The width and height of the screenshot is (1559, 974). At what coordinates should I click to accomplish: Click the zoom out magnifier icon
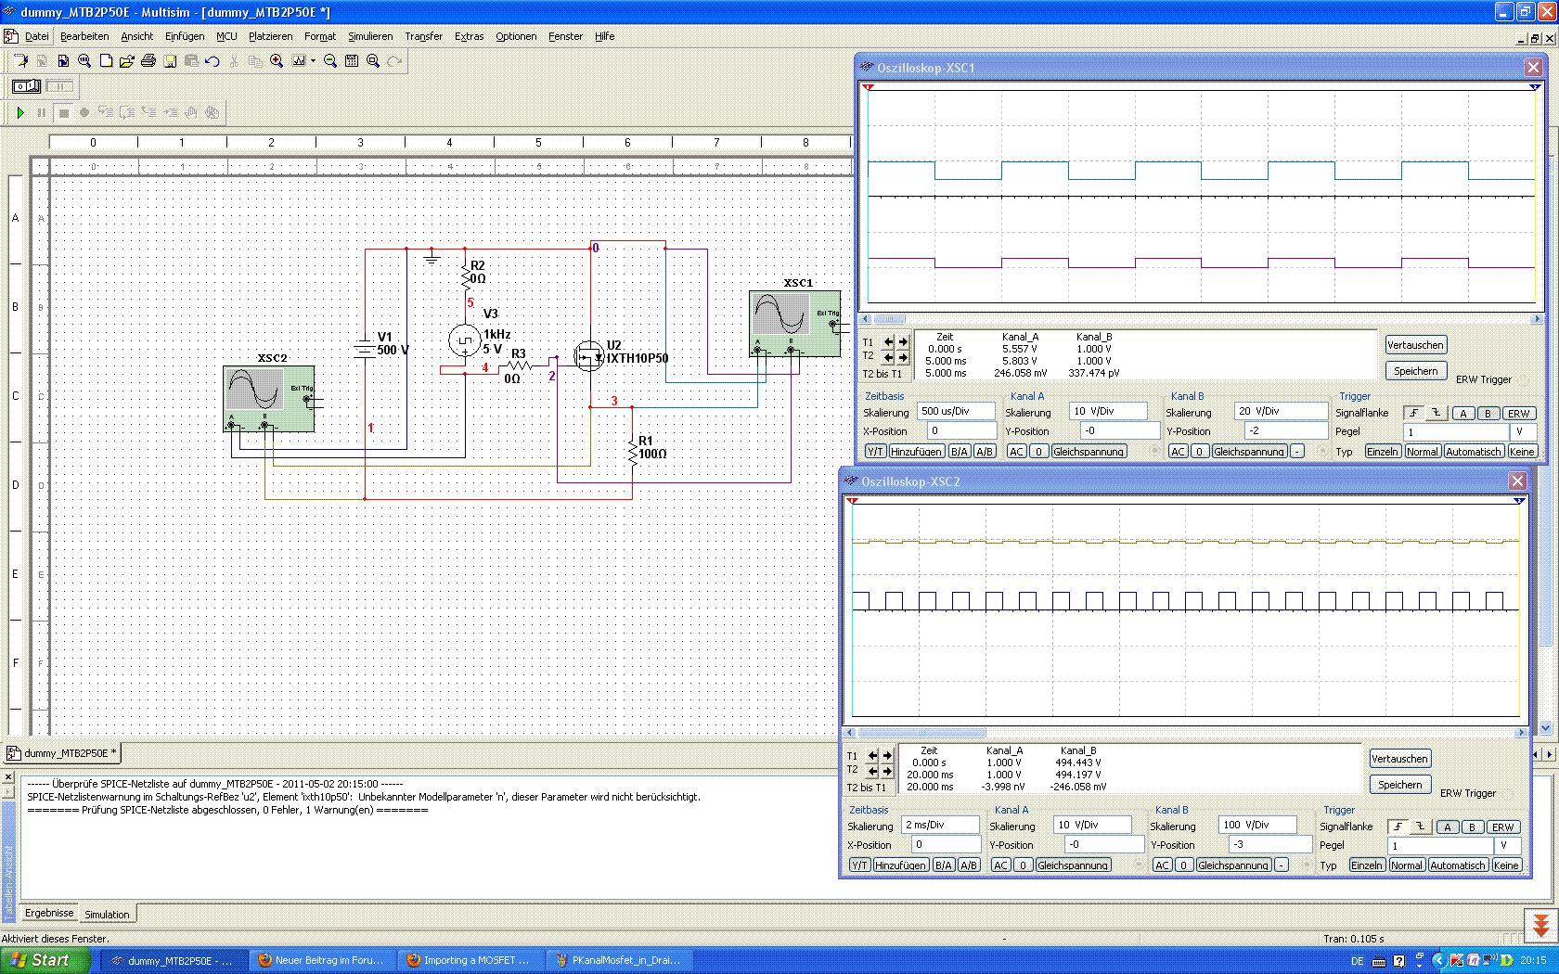point(329,61)
